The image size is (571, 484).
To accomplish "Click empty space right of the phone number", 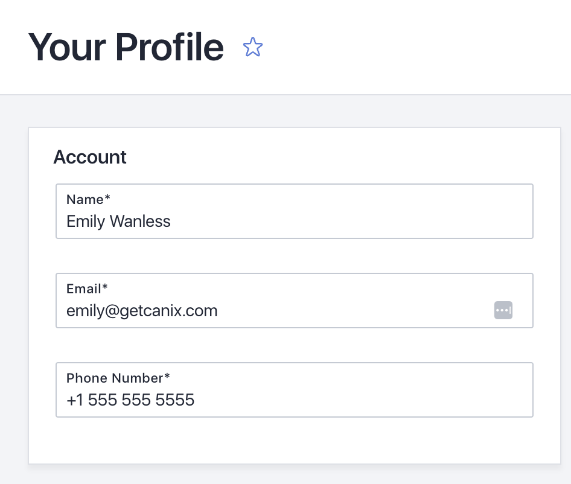I will coord(362,400).
